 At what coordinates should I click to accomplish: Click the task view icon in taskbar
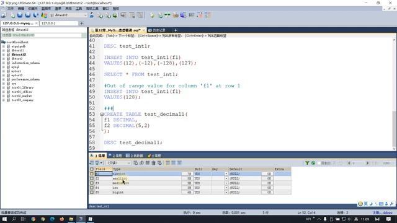(23, 219)
